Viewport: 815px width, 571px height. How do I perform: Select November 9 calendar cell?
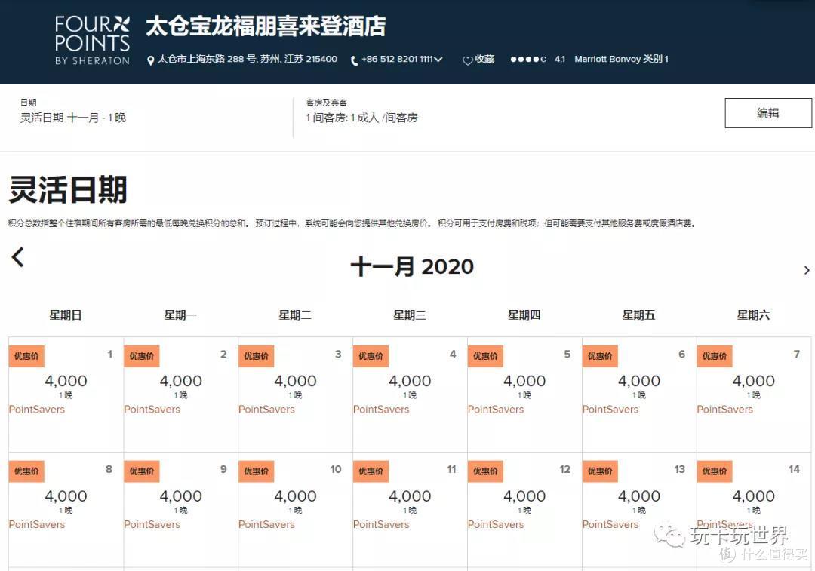pos(181,510)
